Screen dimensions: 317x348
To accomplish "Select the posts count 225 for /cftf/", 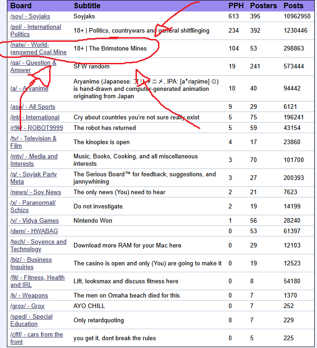I will tap(289, 338).
